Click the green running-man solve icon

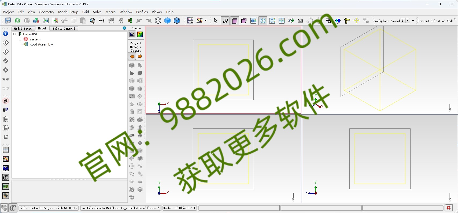point(17,21)
